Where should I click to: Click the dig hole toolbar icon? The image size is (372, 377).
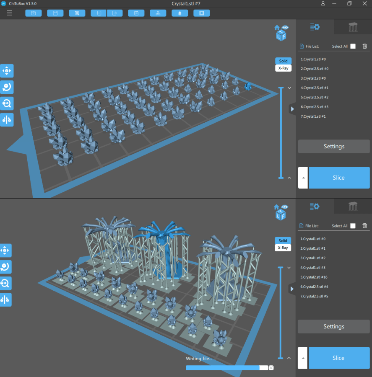point(201,13)
